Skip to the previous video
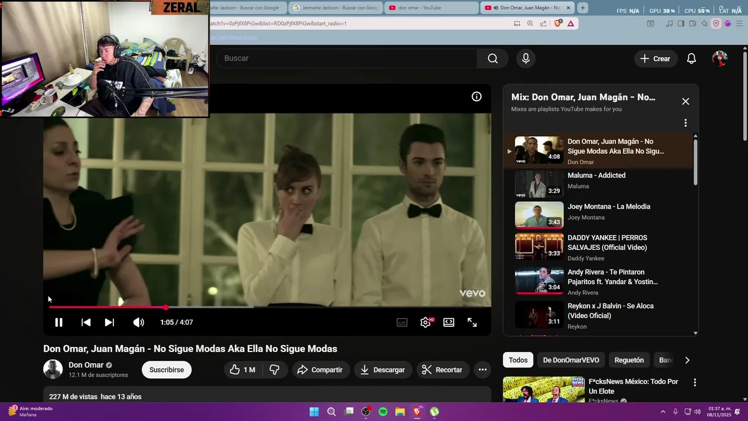 coord(86,322)
